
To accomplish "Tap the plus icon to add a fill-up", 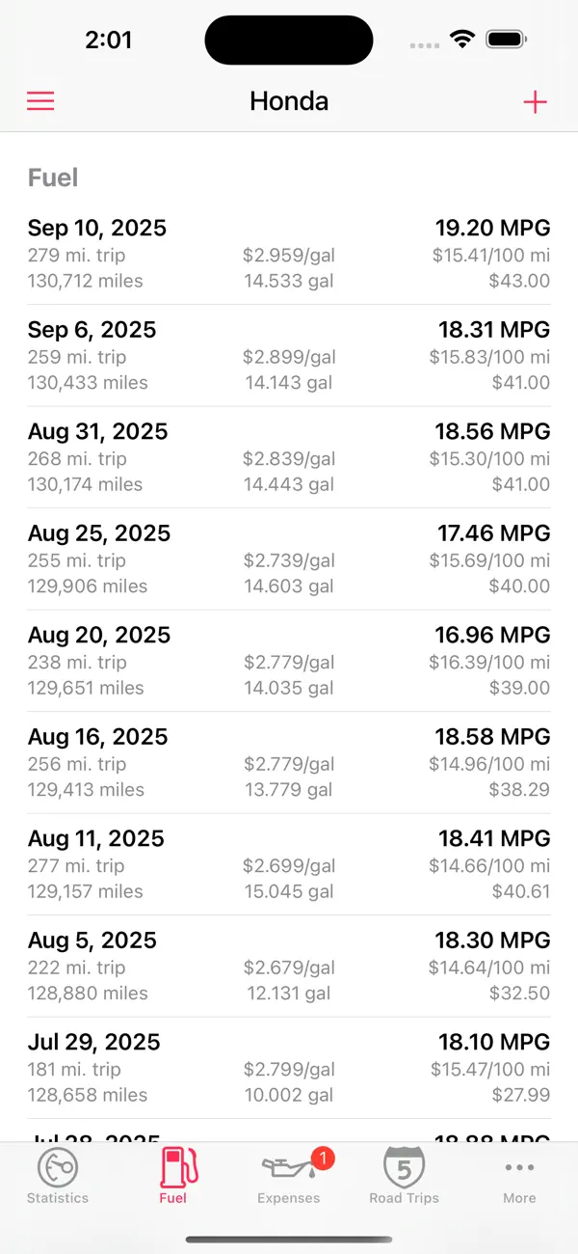I will 536,100.
